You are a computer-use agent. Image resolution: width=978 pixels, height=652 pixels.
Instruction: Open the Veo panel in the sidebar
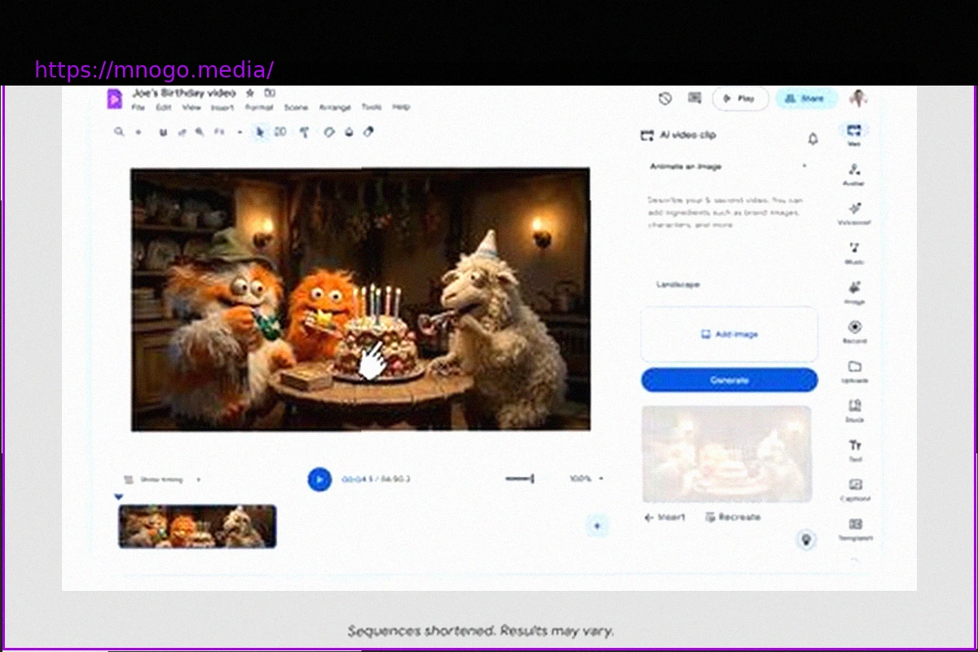pyautogui.click(x=853, y=134)
